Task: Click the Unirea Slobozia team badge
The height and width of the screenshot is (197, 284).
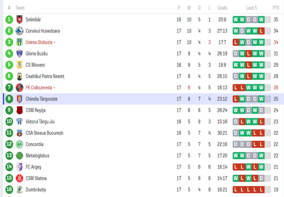Action: click(19, 42)
